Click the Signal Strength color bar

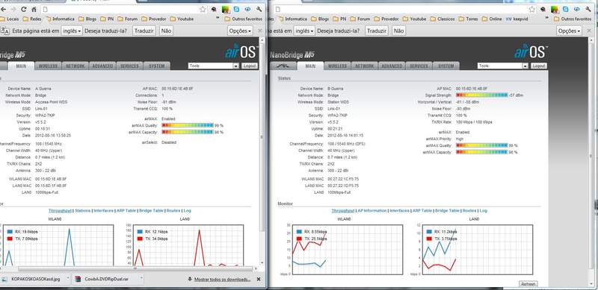[x=482, y=95]
